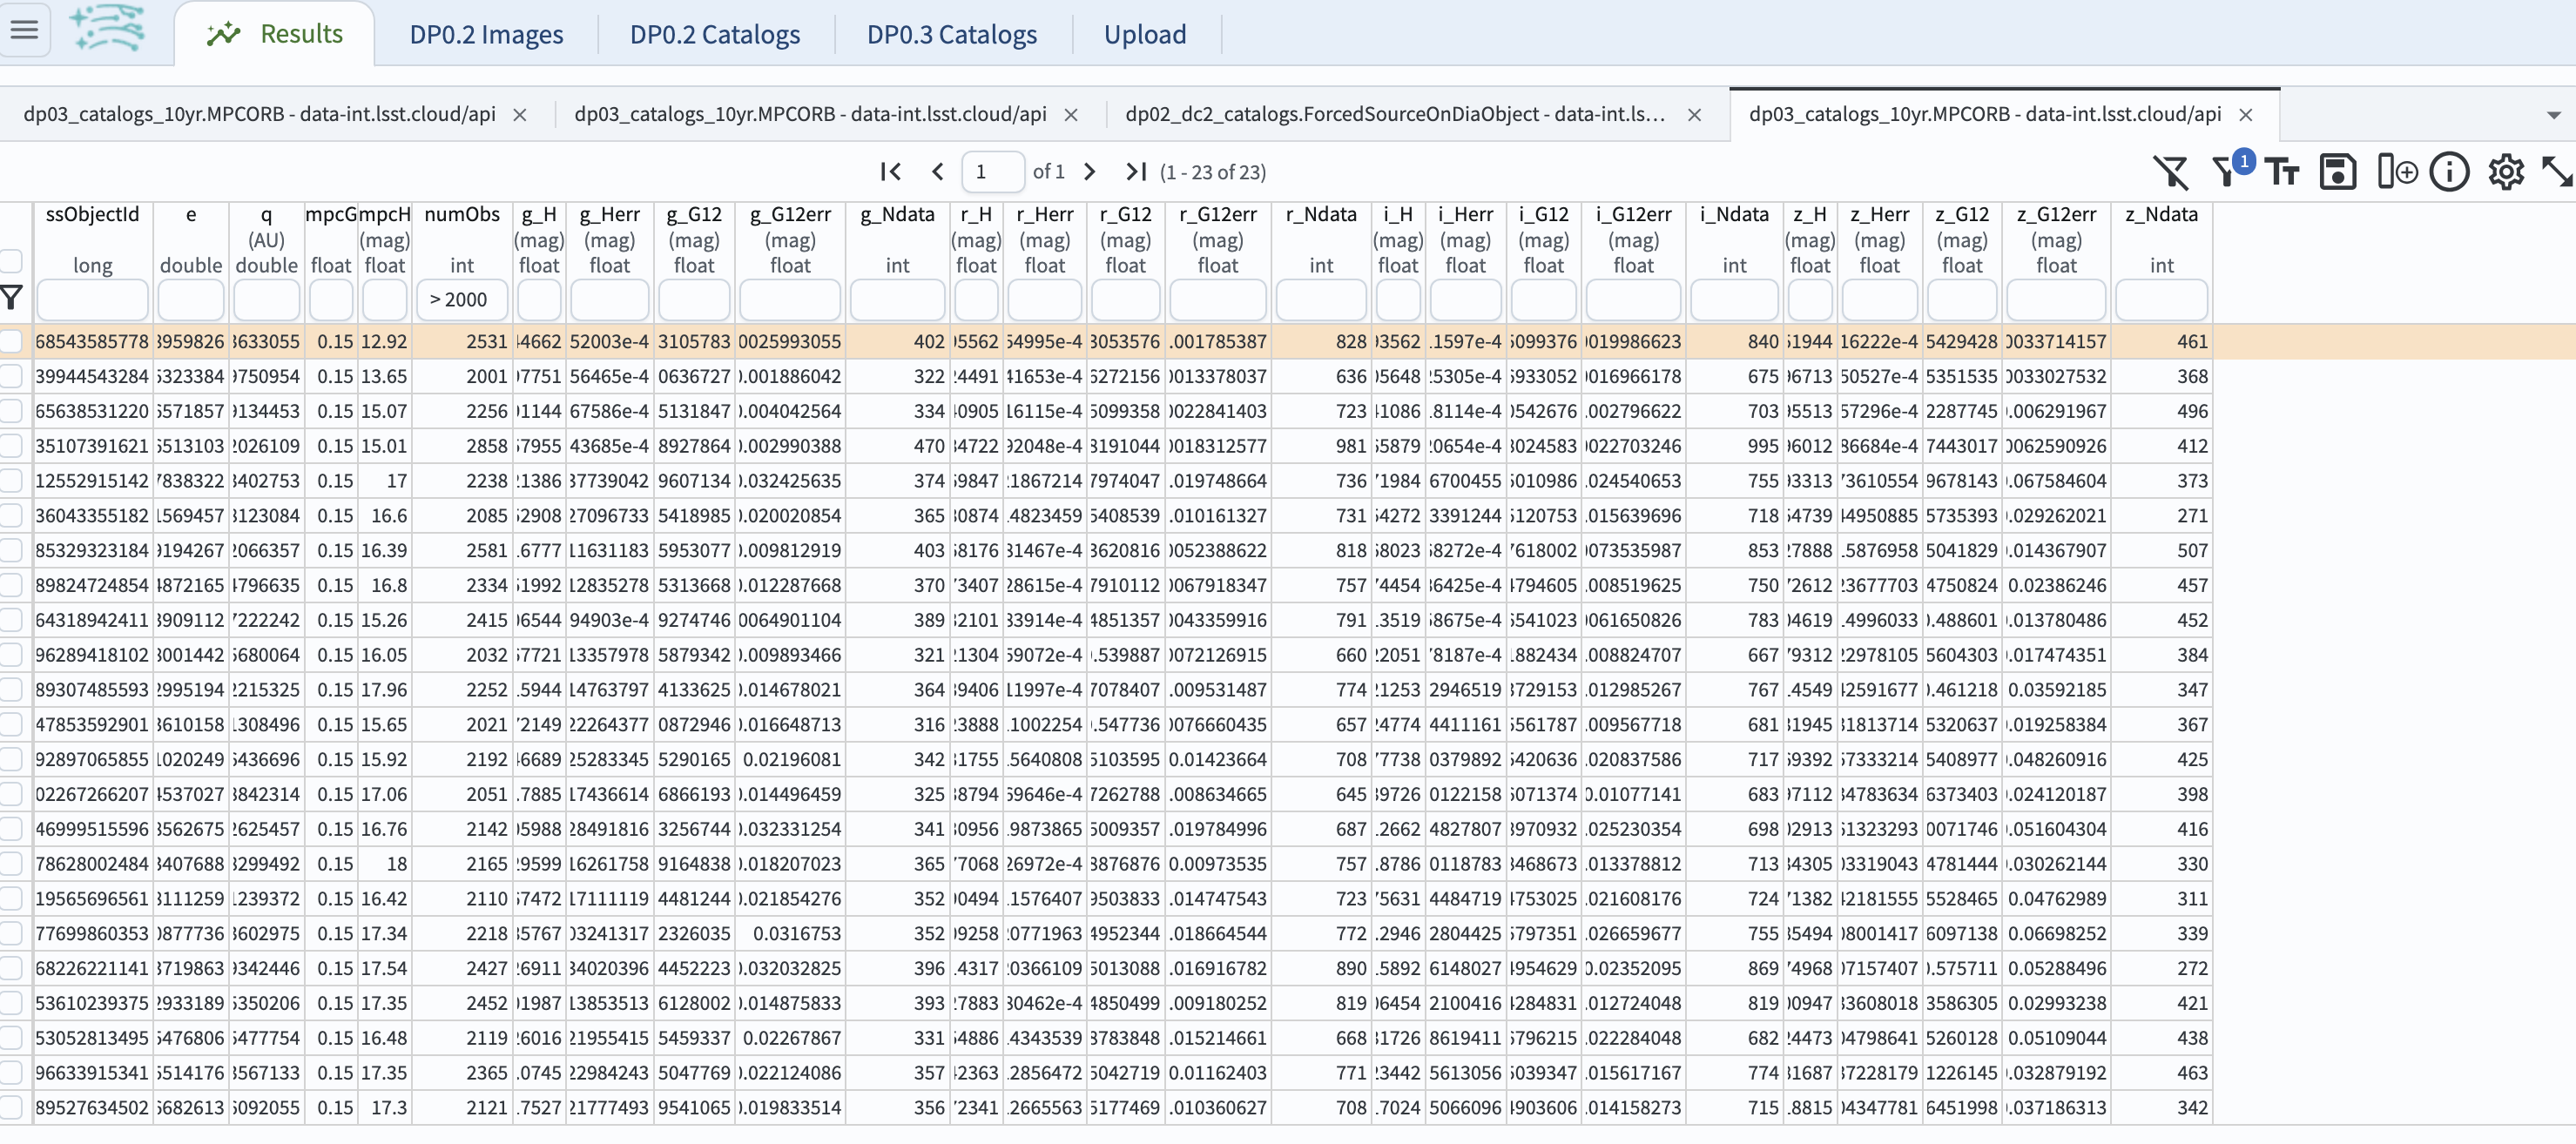
Task: Close active MPCORB table tab
Action: [2245, 115]
